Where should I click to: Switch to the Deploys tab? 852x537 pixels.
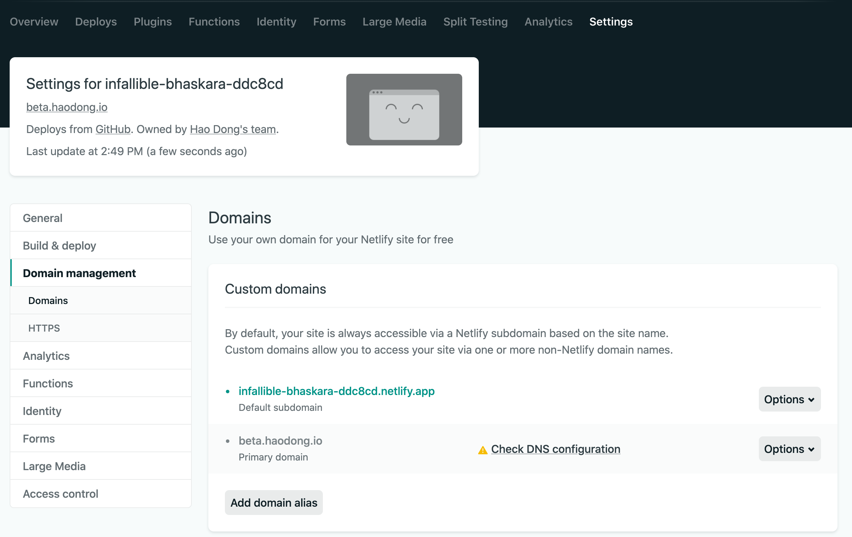tap(96, 22)
